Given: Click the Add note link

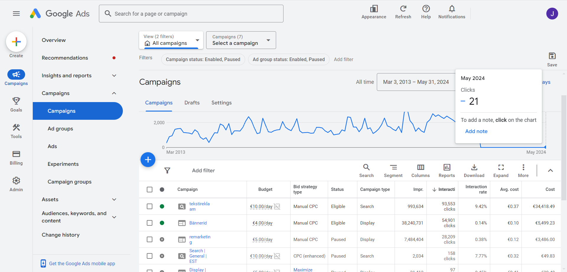Looking at the screenshot, I should 476,131.
